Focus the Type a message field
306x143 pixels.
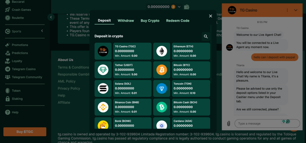[267, 124]
